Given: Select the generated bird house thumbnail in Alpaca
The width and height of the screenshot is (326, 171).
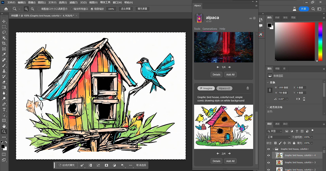Looking at the screenshot, I should (x=223, y=127).
